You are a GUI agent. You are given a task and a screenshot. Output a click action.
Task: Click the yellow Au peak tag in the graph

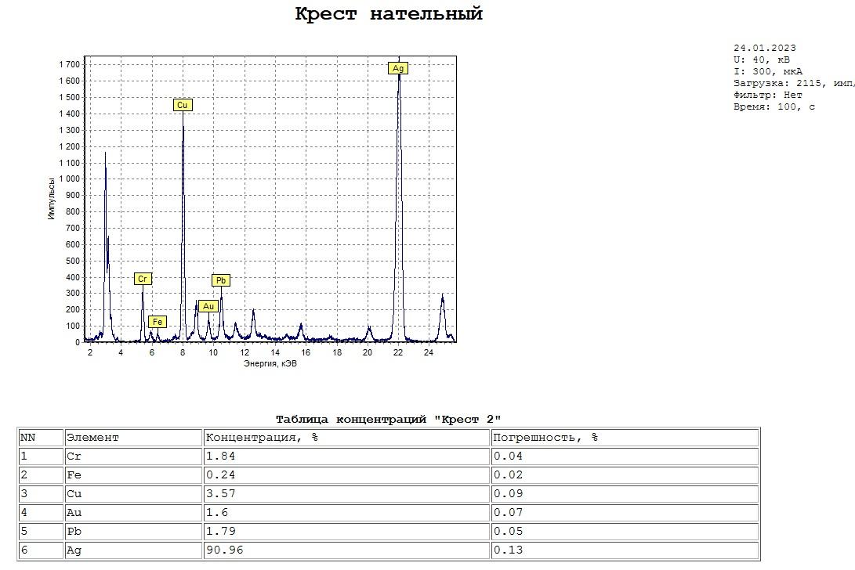click(208, 306)
